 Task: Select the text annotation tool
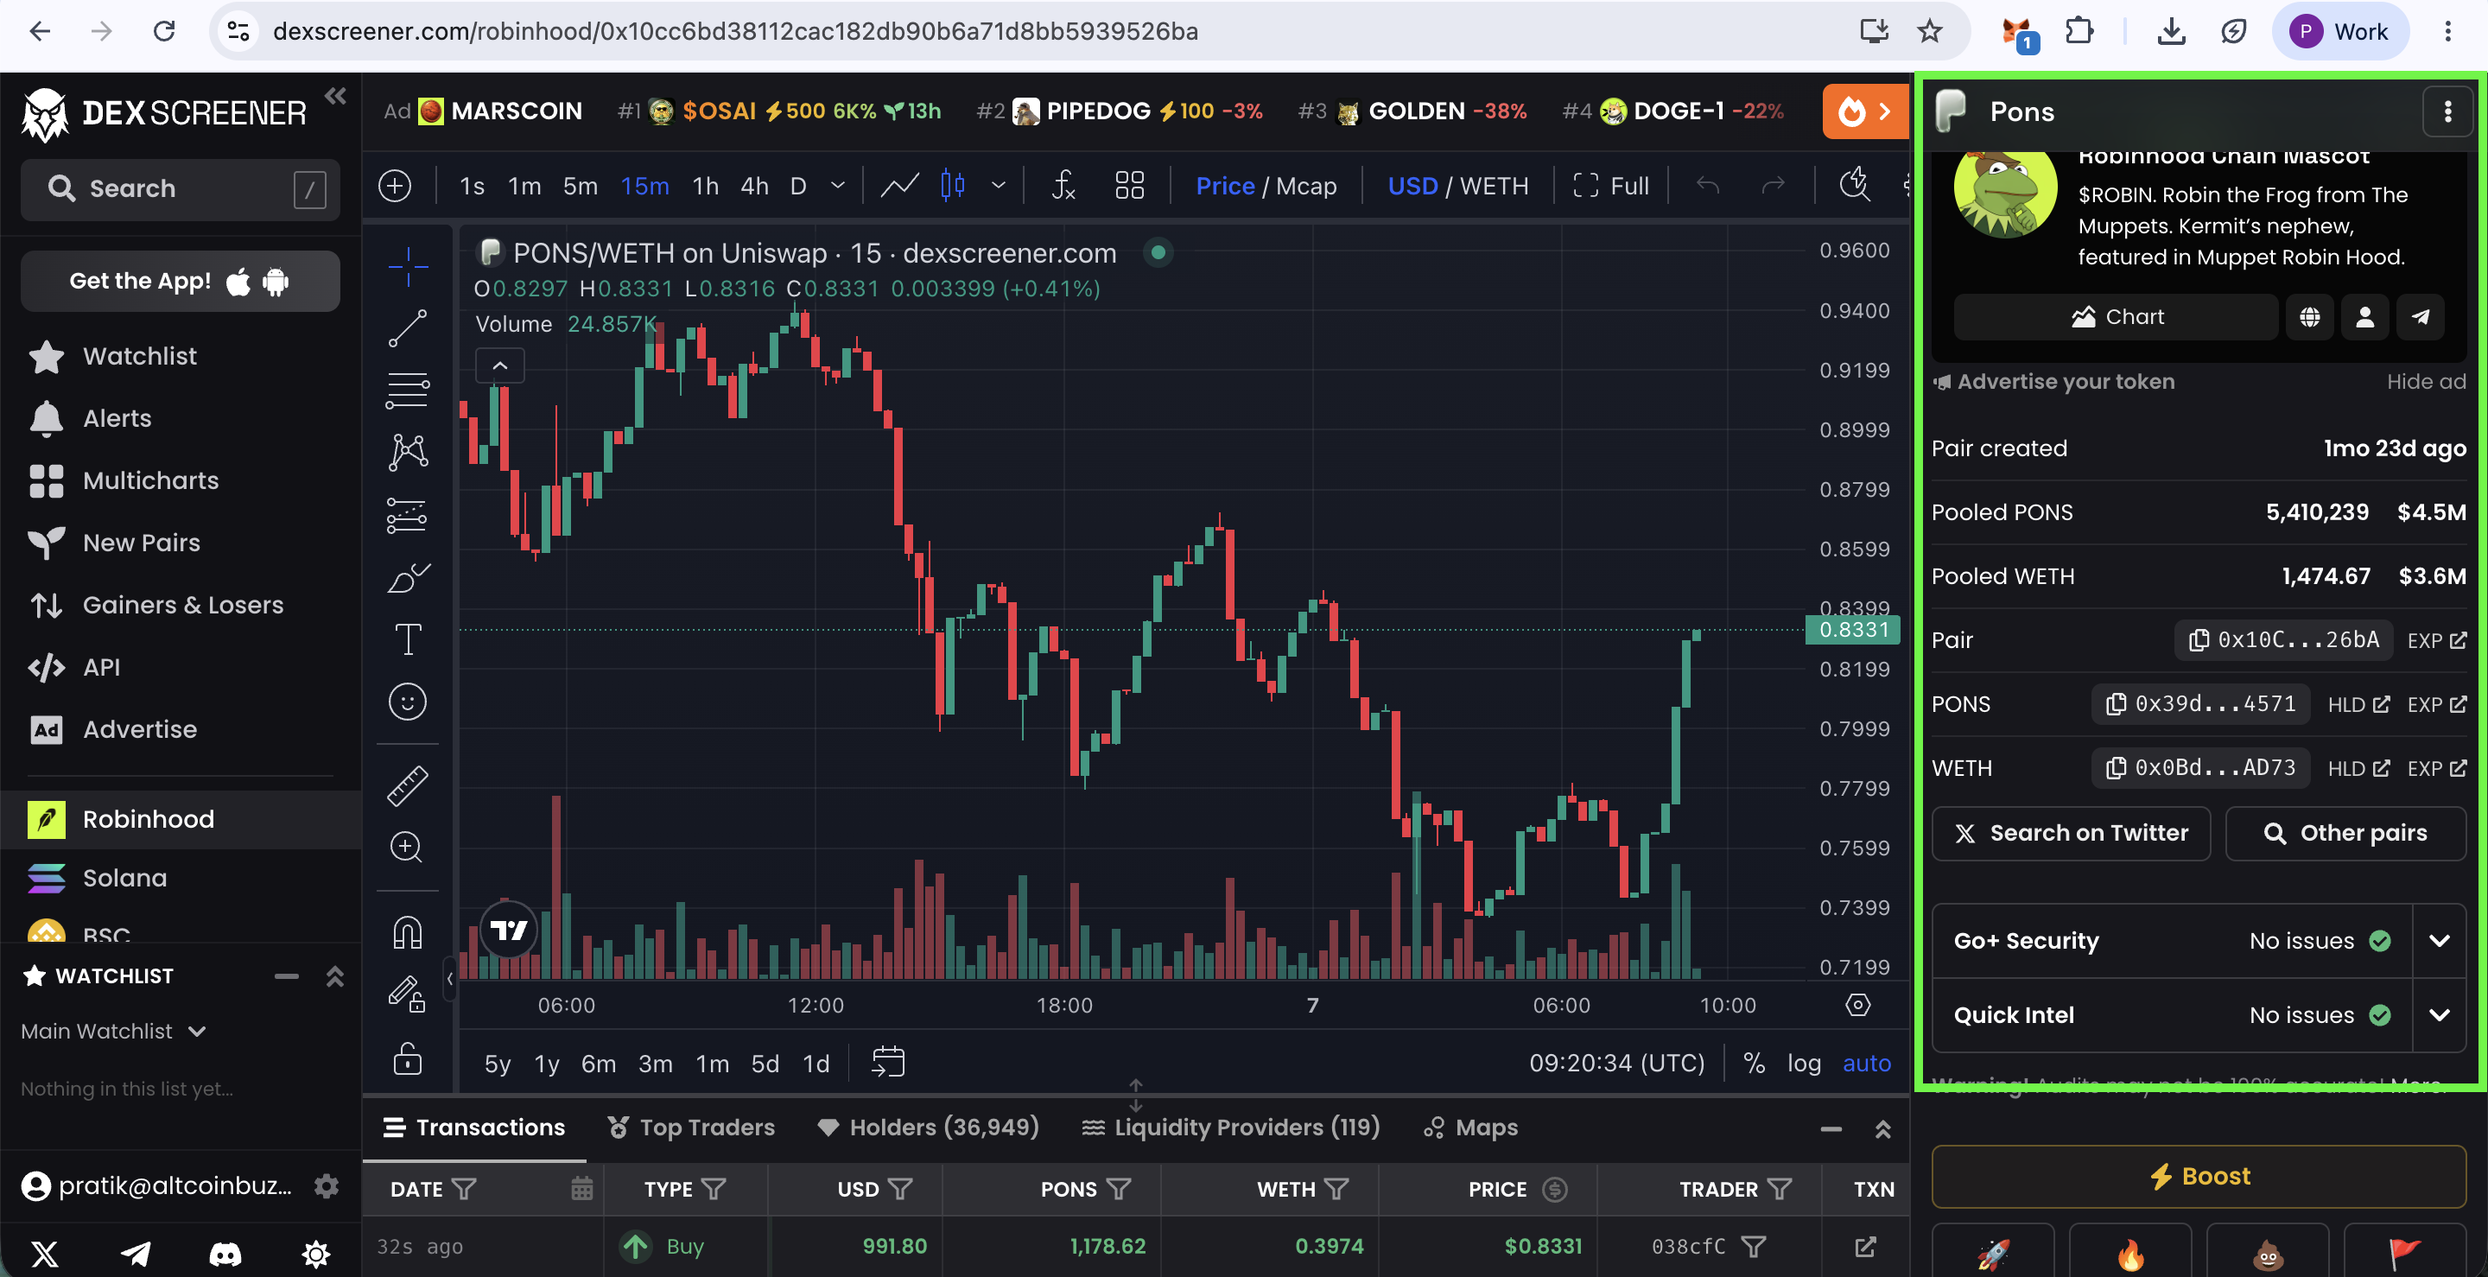(408, 639)
